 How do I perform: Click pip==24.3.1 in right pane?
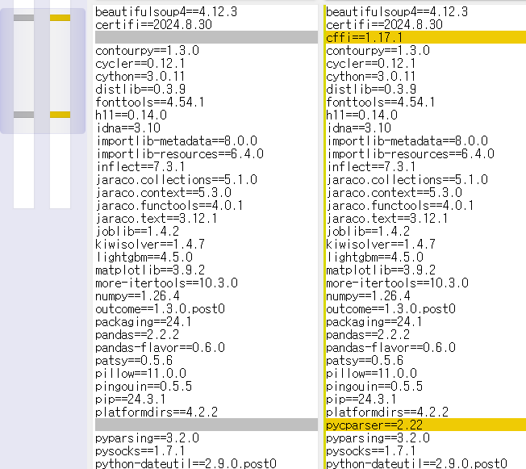361,399
